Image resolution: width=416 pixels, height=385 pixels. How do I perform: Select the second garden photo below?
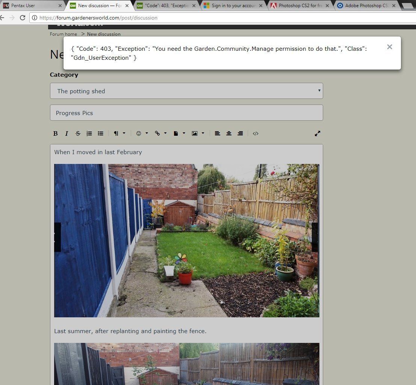(x=186, y=364)
